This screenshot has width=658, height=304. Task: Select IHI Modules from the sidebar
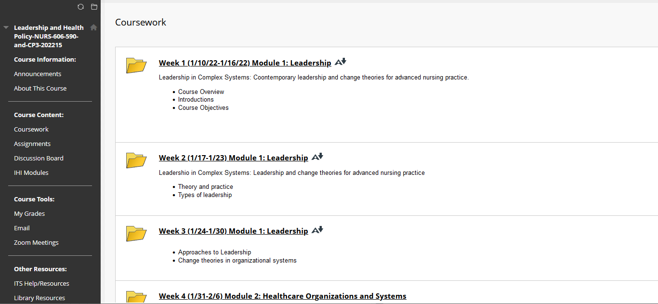(31, 172)
